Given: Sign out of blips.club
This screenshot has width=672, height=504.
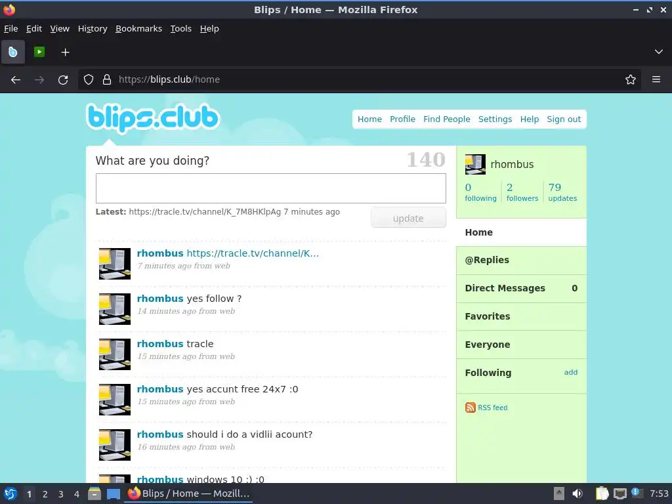Looking at the screenshot, I should 564,119.
